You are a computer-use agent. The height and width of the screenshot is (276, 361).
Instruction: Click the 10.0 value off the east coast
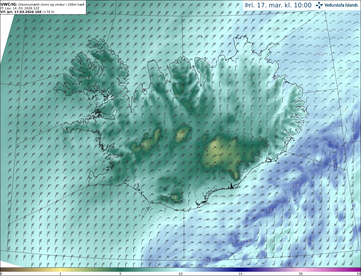[345, 111]
